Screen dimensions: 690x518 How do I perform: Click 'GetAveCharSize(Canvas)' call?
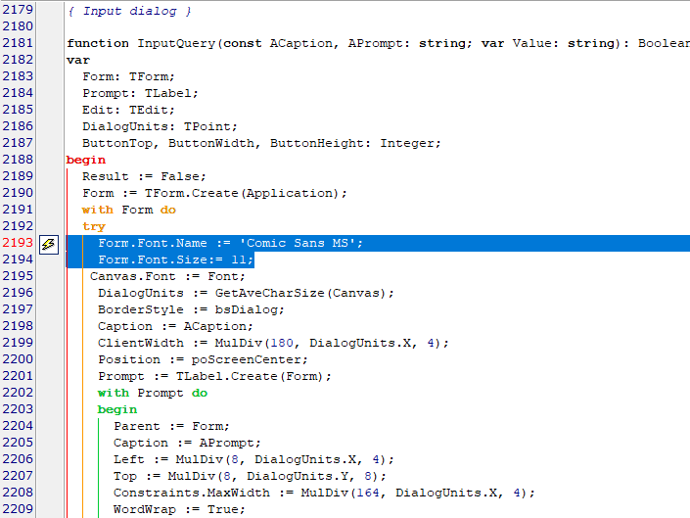[x=300, y=293]
